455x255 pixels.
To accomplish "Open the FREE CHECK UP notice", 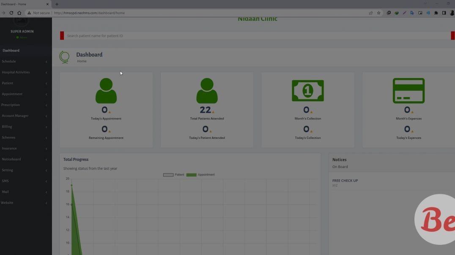I will (x=345, y=180).
